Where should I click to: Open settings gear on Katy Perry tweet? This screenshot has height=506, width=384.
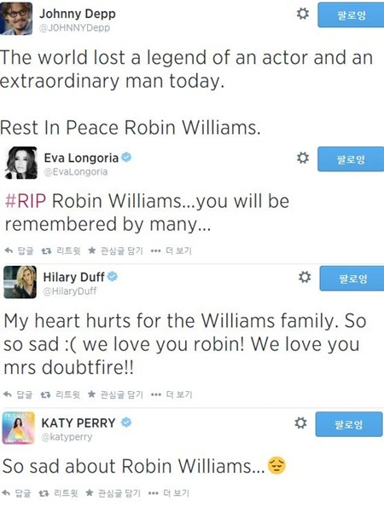coord(300,423)
